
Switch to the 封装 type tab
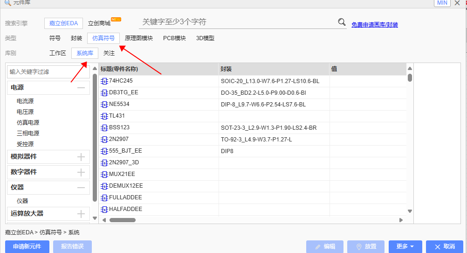(76, 38)
